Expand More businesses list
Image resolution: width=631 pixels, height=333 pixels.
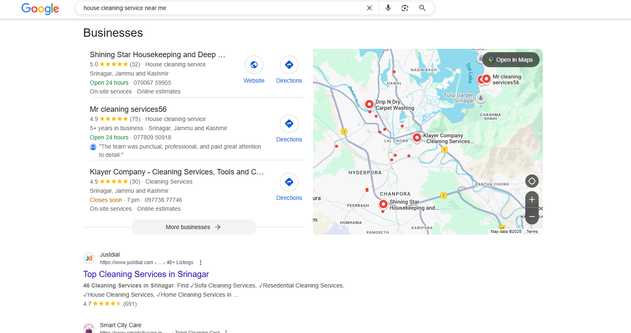point(193,227)
